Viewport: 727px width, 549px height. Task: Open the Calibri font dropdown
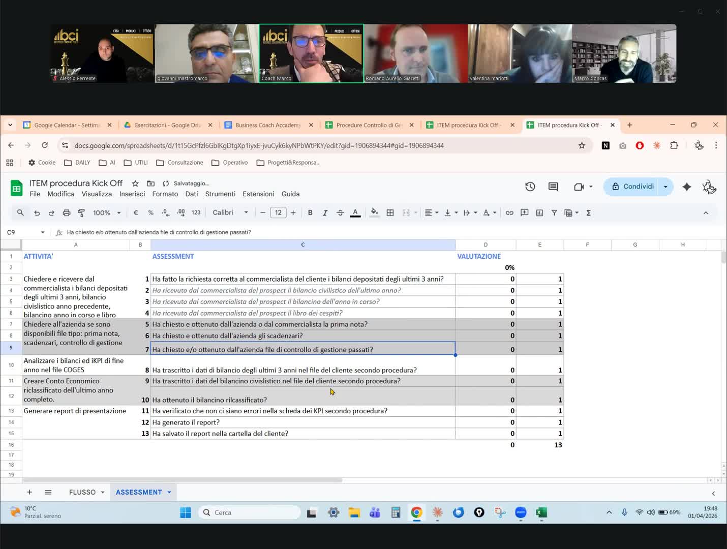(x=230, y=213)
